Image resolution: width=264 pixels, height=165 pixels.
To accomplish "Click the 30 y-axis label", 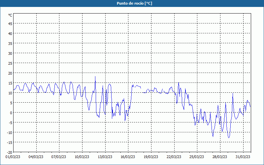I will 10,53.
